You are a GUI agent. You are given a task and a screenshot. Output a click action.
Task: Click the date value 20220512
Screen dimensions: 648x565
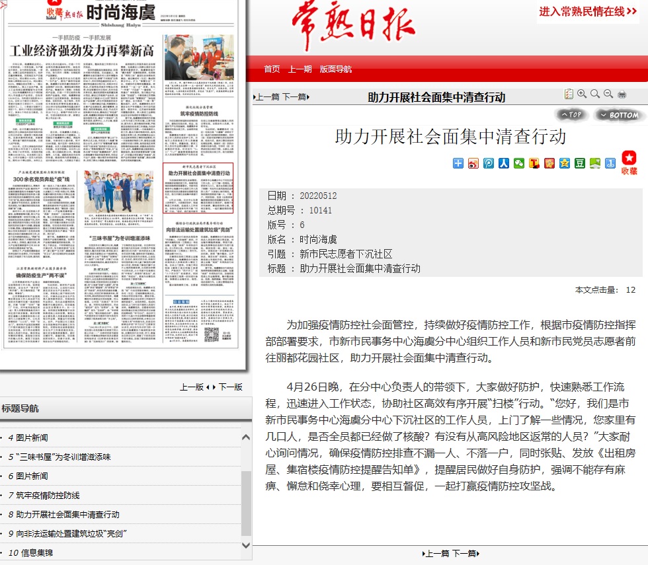click(x=318, y=196)
